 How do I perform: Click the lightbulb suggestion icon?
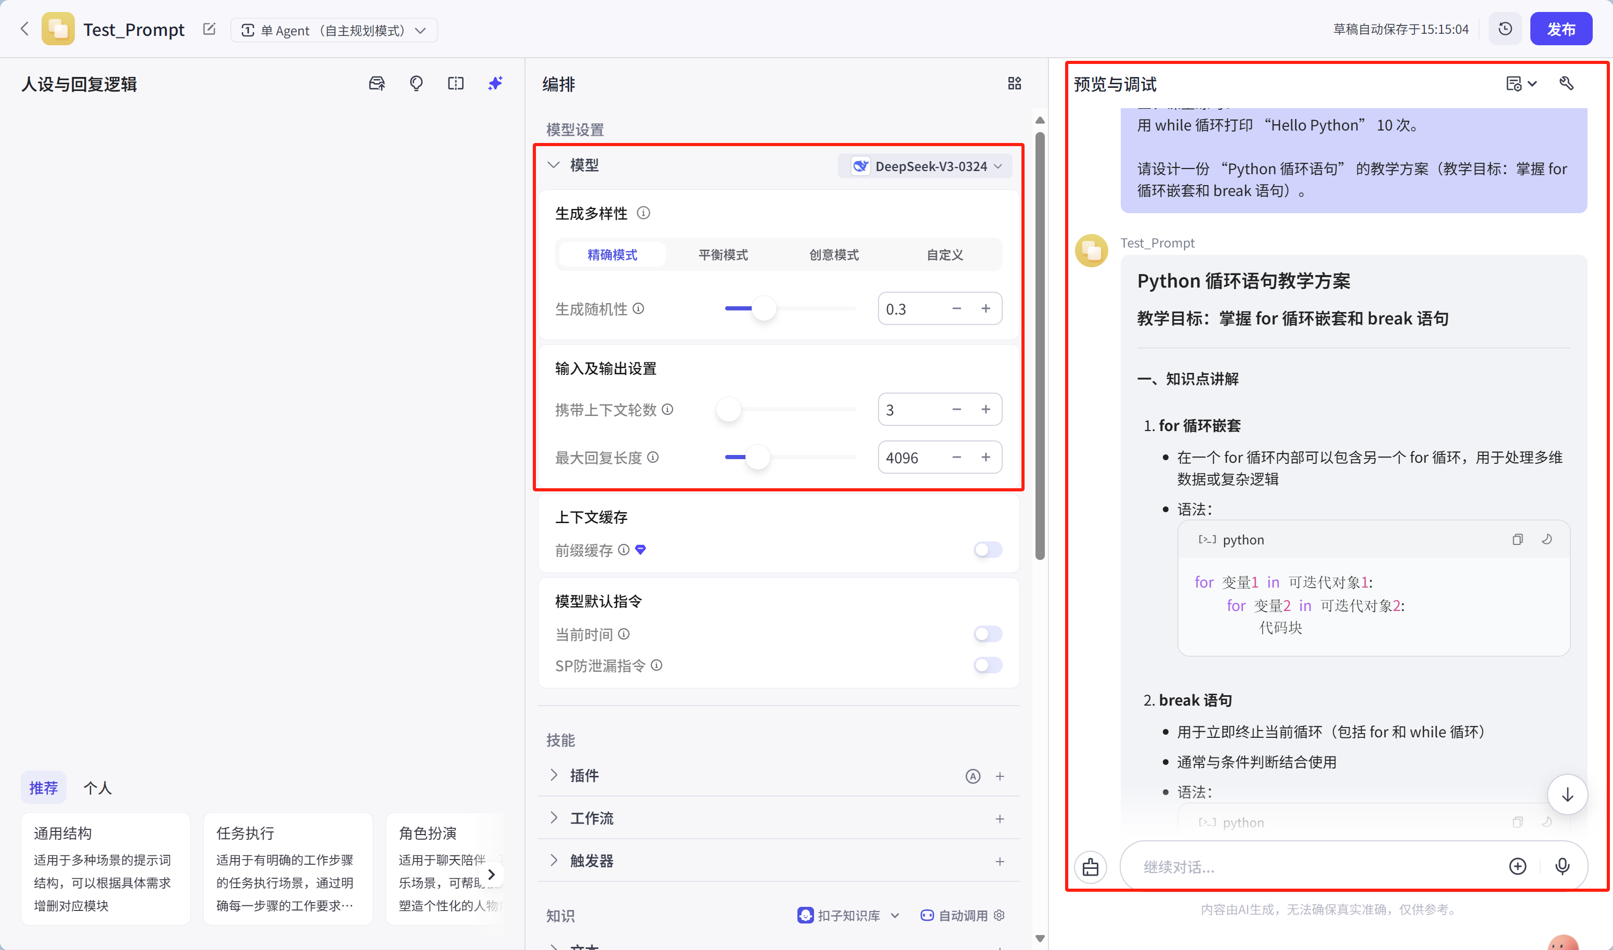coord(416,83)
